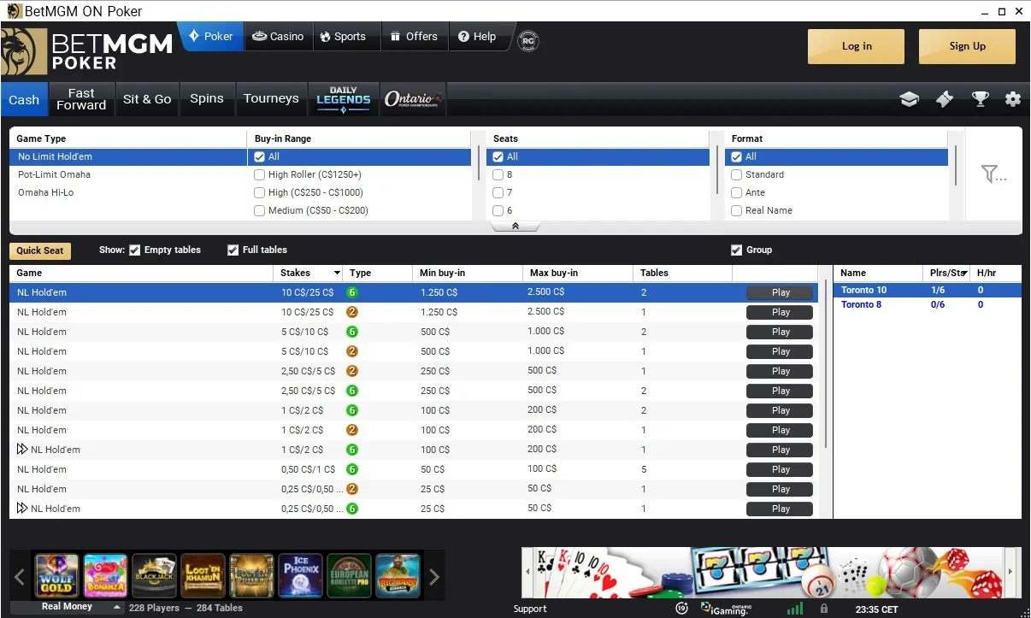
Task: Open poker settings with the gear icon
Action: [1013, 99]
